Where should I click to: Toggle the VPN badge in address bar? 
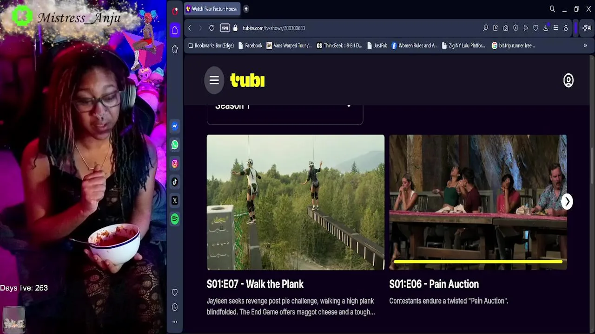[x=225, y=28]
